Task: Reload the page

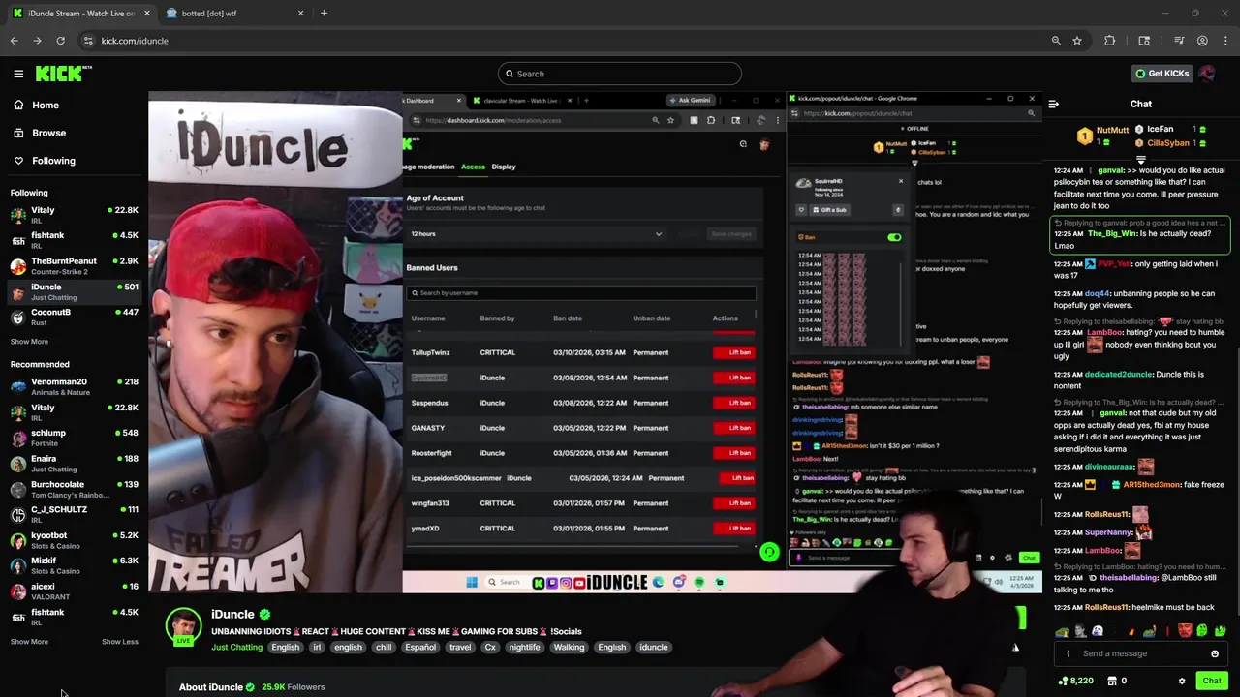Action: [x=60, y=41]
